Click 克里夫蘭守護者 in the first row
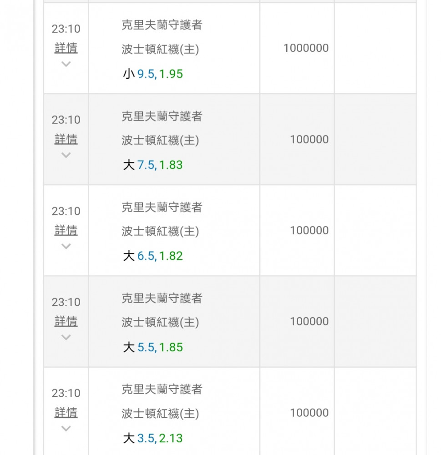The image size is (441, 455). tap(162, 25)
